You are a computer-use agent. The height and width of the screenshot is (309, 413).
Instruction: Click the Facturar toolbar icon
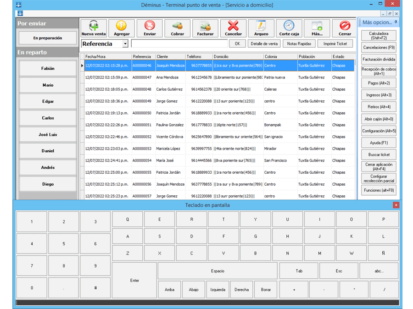(206, 28)
